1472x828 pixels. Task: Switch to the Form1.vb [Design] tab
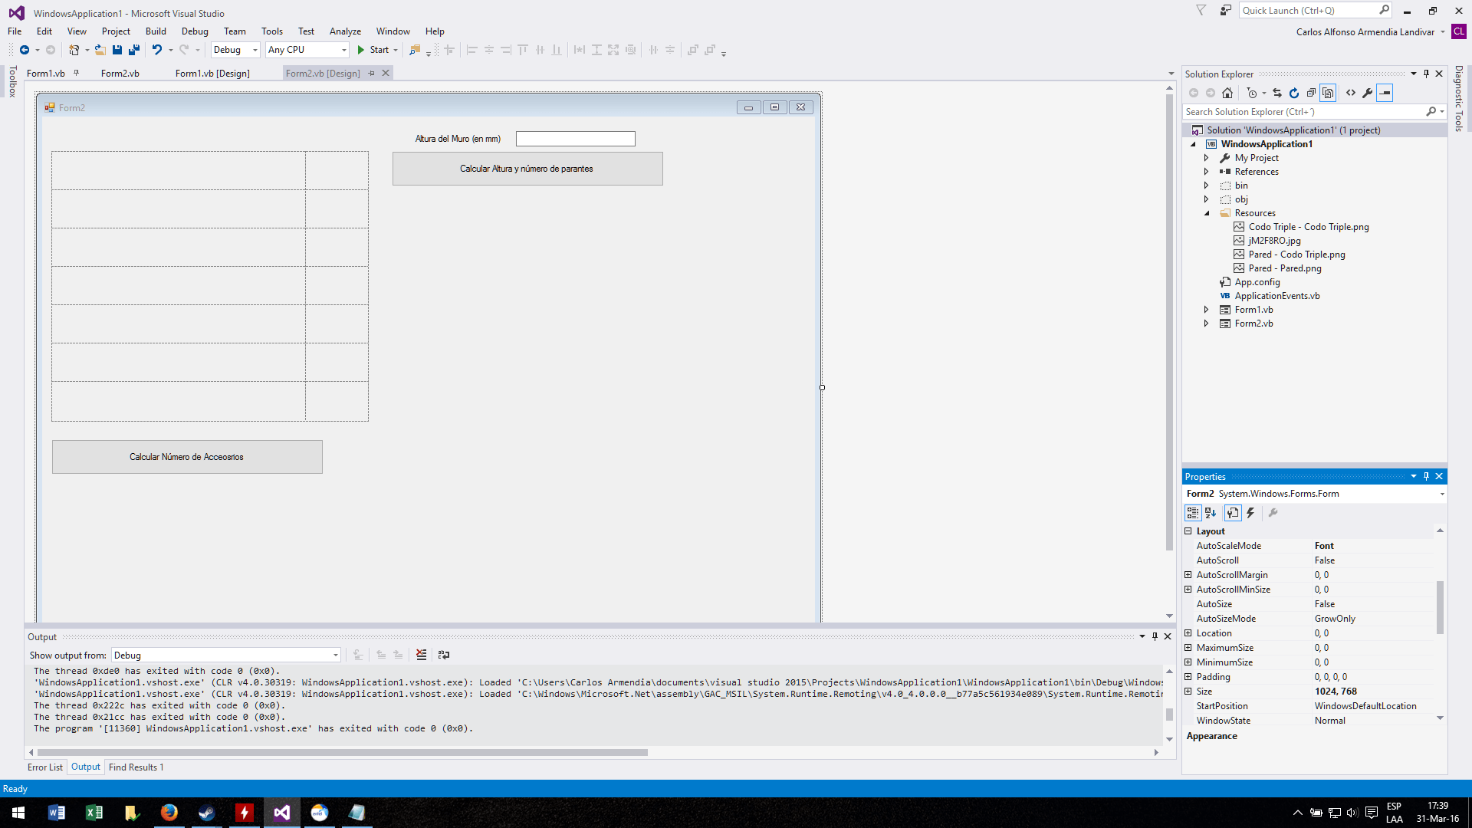(212, 74)
